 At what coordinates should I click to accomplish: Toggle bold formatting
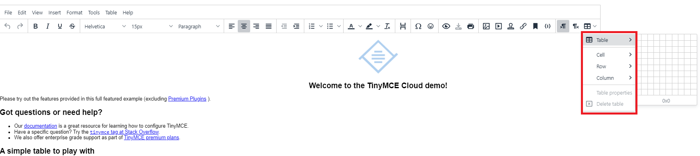coord(35,26)
